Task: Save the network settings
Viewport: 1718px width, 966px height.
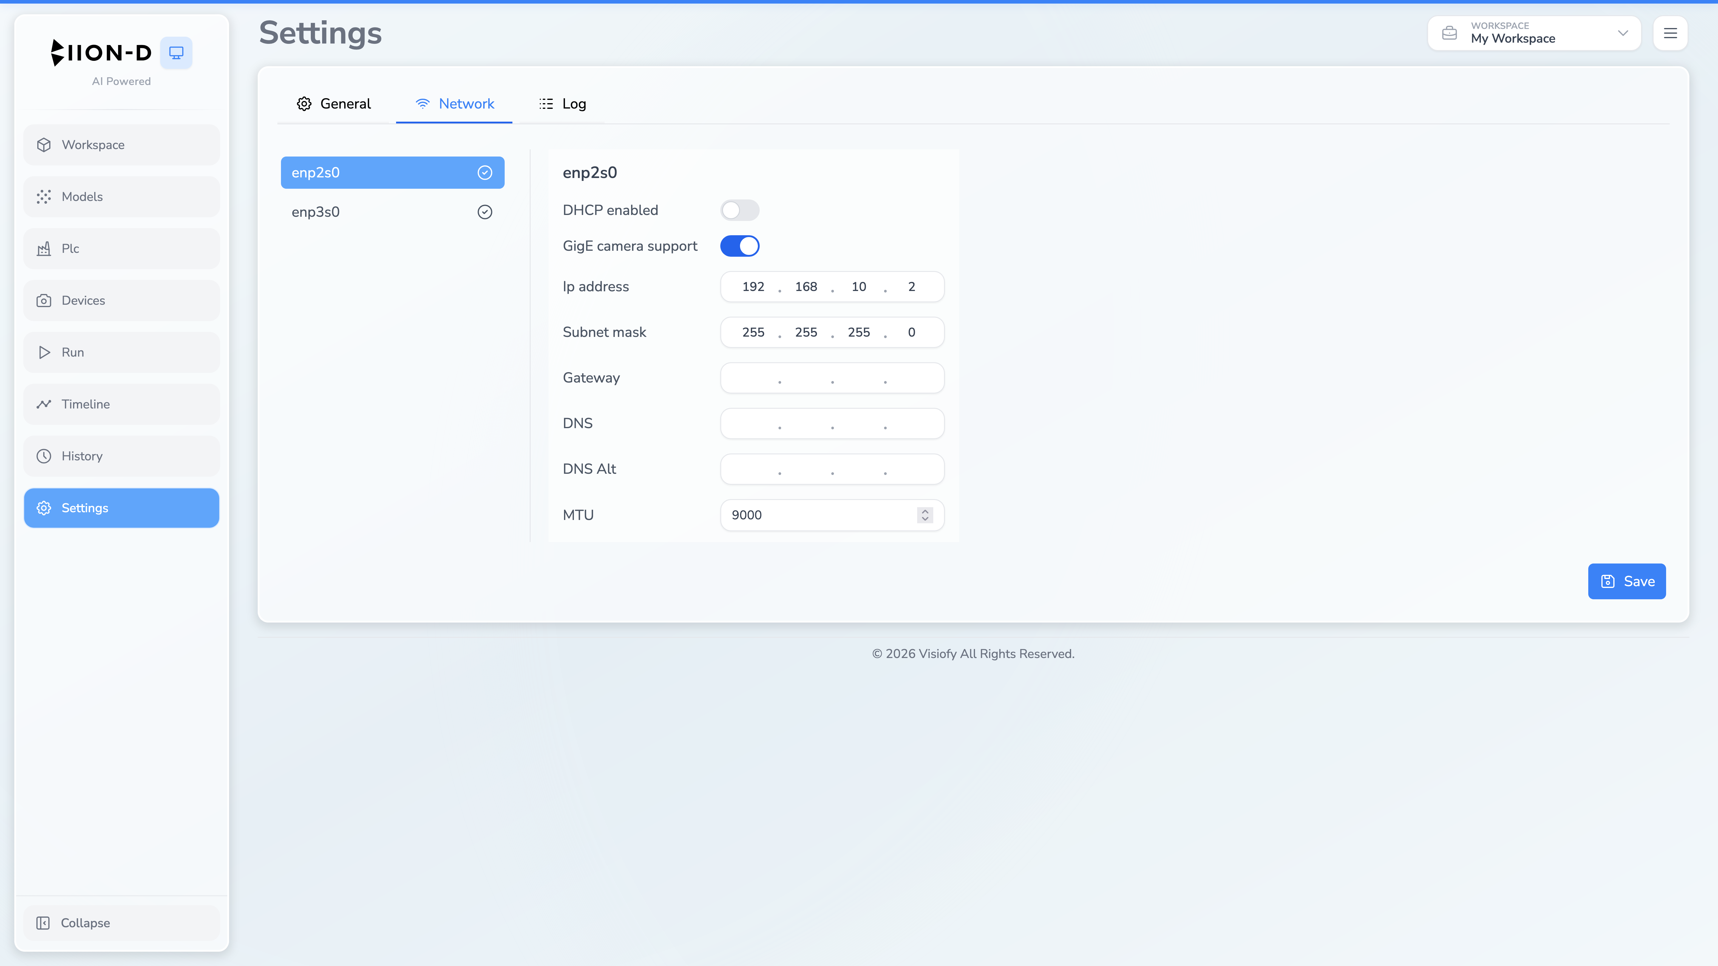Action: point(1627,581)
